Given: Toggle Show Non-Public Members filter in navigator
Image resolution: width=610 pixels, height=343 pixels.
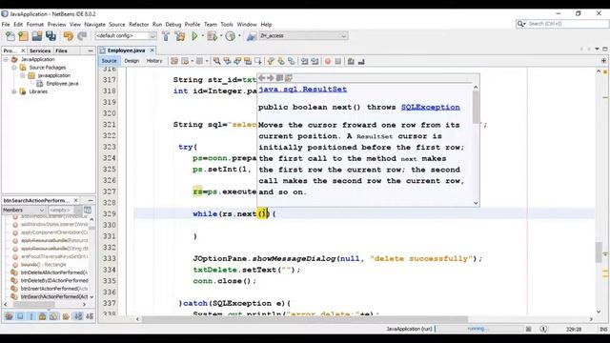Looking at the screenshot, I should 42,316.
